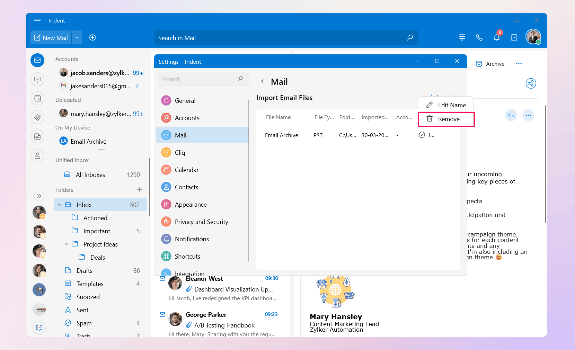Open the notifications bell icon
Image resolution: width=575 pixels, height=350 pixels.
point(496,38)
